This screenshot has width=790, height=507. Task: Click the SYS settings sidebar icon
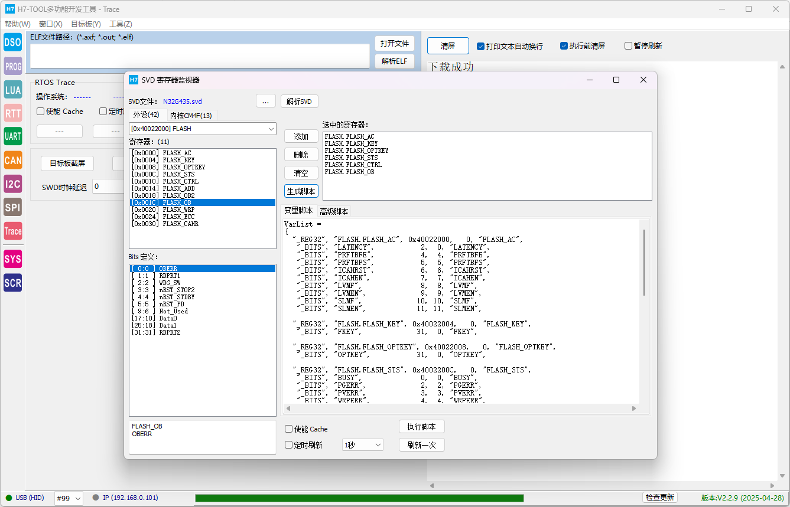12,259
